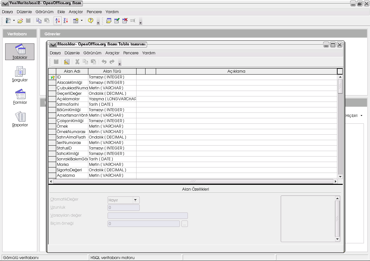The image size is (370, 261).
Task: Click the Biçim örneği field
Action: [144, 224]
